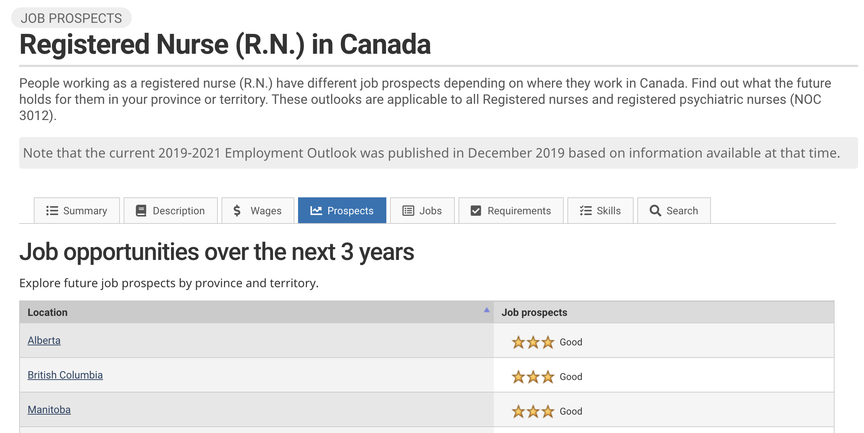Click the chart icon on Prospects tab
This screenshot has width=864, height=433.
316,211
